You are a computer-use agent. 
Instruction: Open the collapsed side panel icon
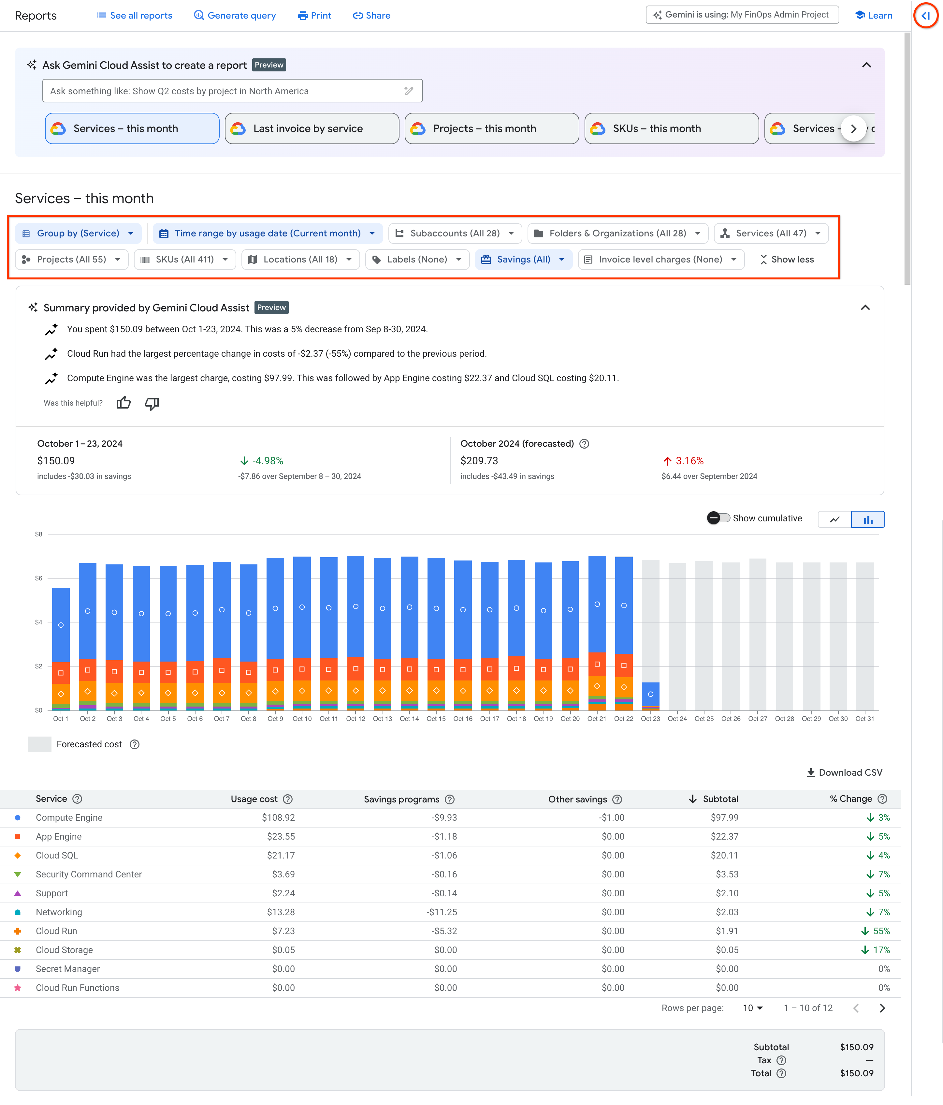click(x=925, y=16)
